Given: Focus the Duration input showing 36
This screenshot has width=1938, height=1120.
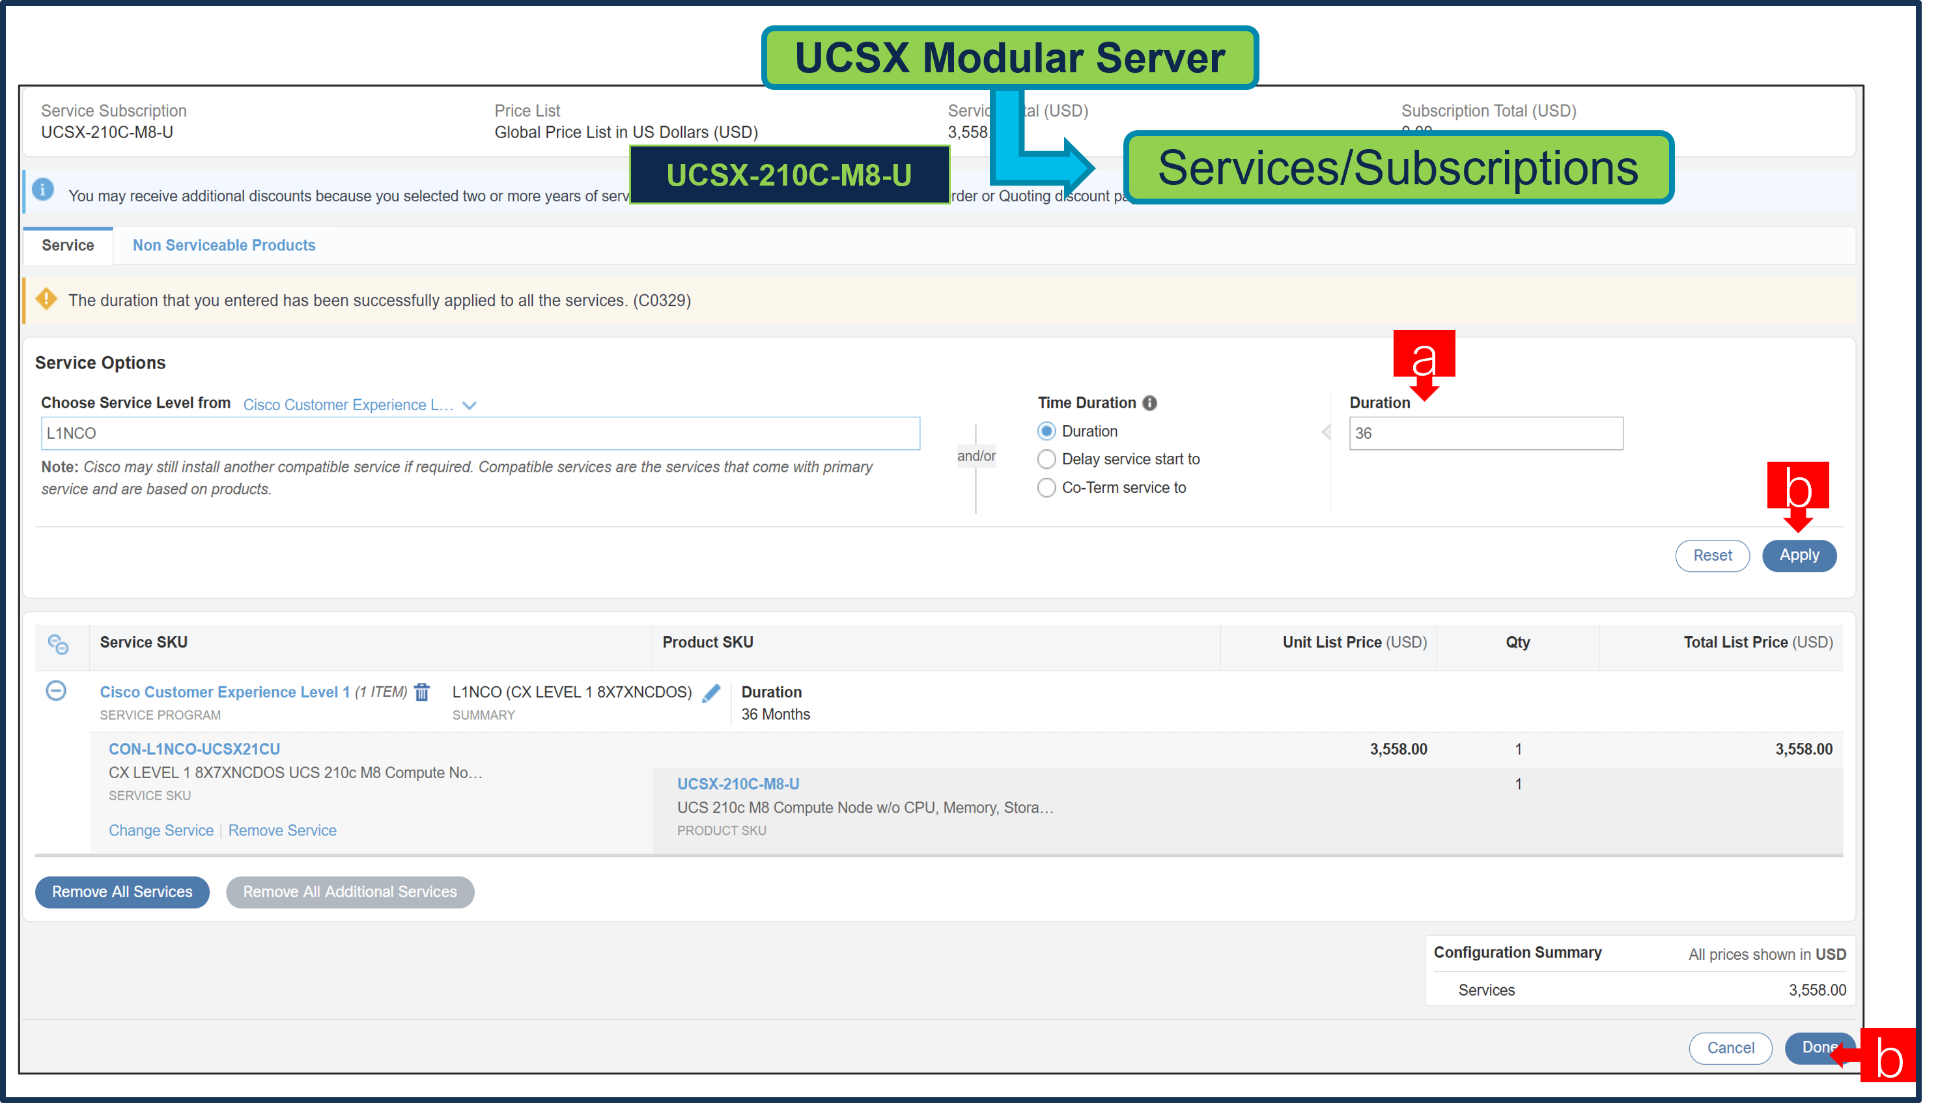Looking at the screenshot, I should (x=1500, y=438).
